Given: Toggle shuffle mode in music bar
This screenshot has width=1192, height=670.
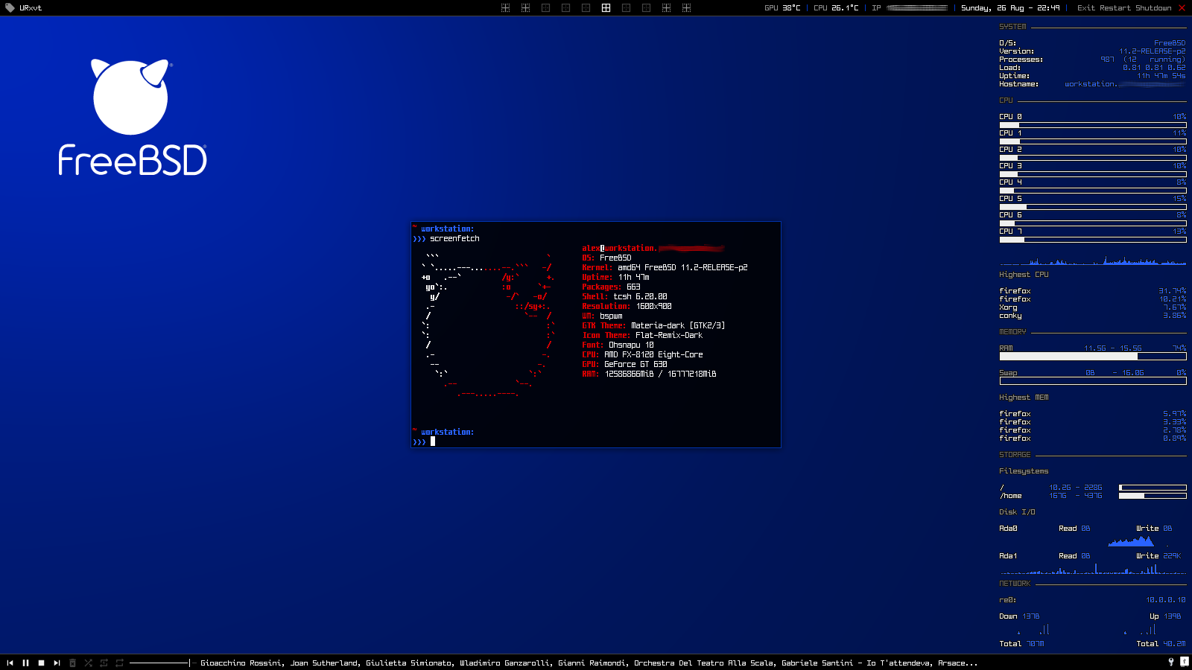Looking at the screenshot, I should pyautogui.click(x=88, y=663).
